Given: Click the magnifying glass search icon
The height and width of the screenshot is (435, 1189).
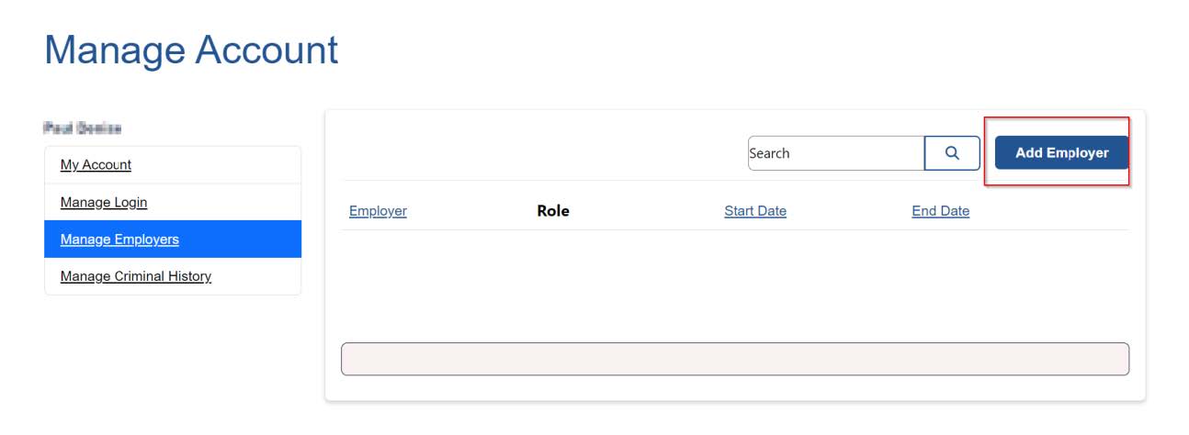Looking at the screenshot, I should pos(951,153).
